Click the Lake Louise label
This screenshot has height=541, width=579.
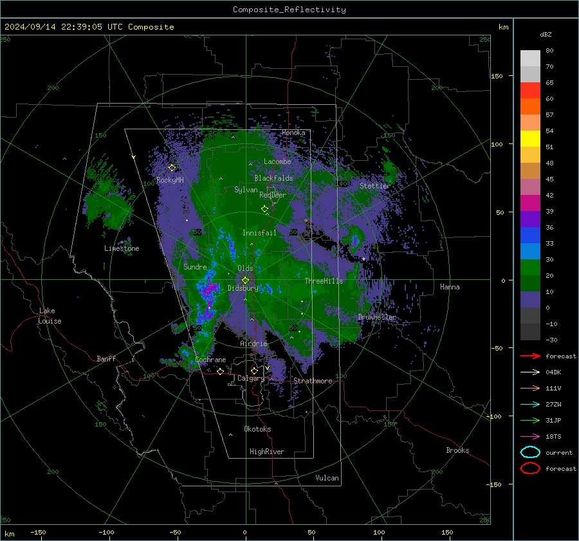pos(50,316)
